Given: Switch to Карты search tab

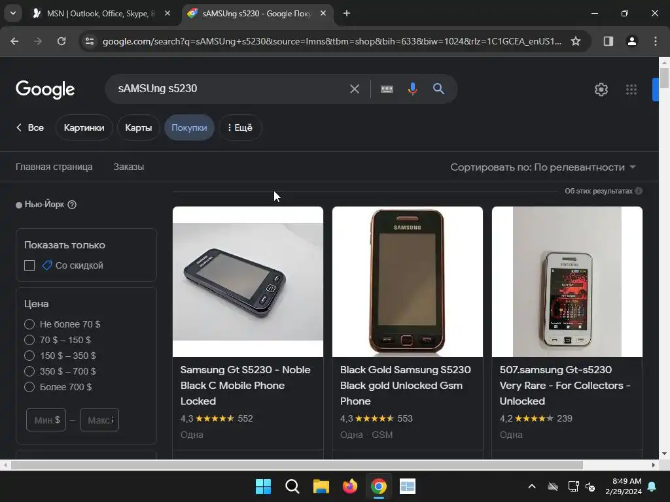Looking at the screenshot, I should [x=139, y=127].
